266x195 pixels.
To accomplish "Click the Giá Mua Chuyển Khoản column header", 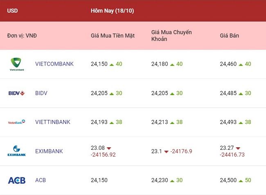I will click(171, 35).
